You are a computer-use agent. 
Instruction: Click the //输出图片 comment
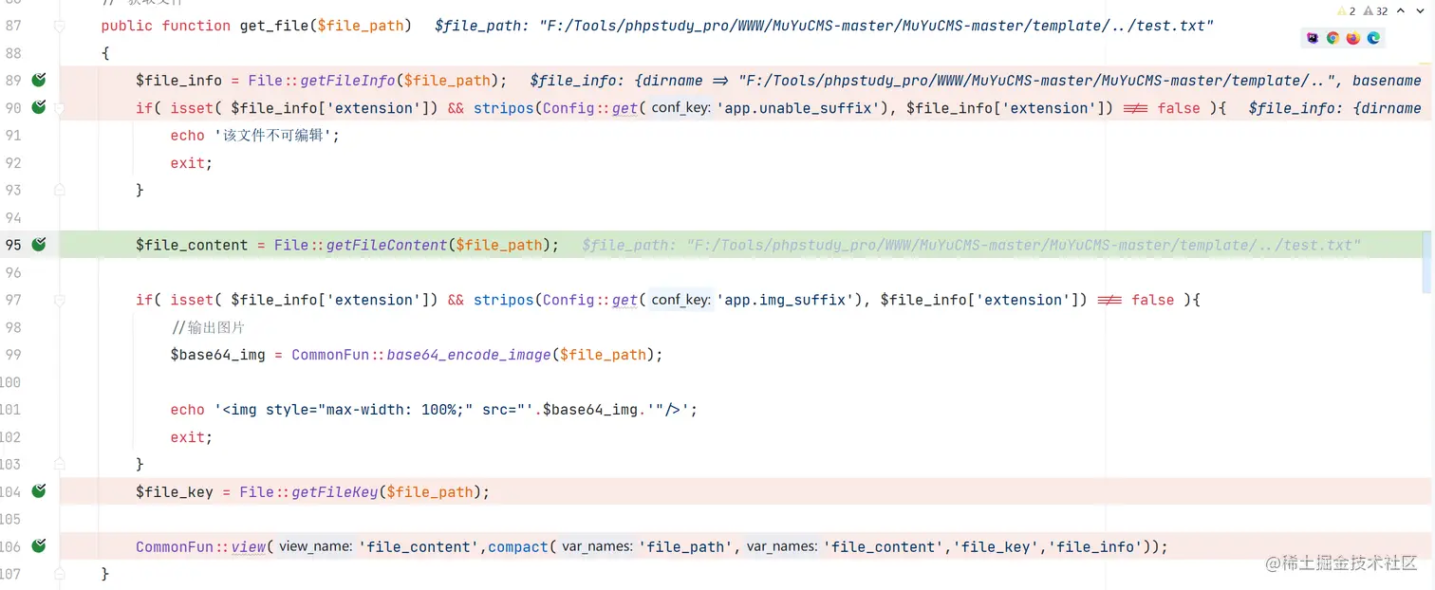[x=209, y=327]
